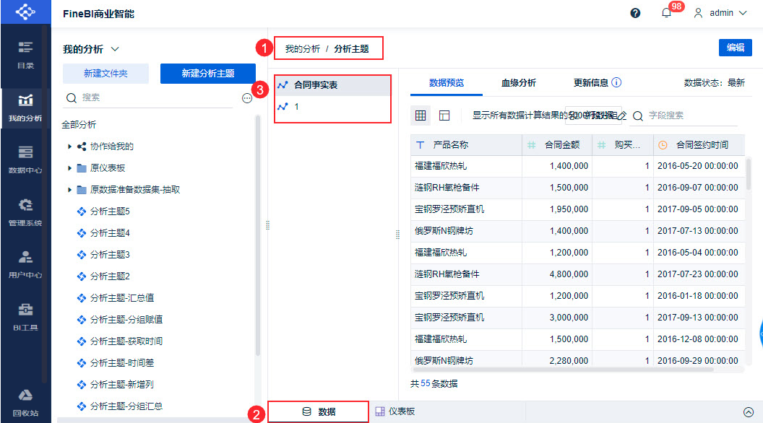This screenshot has height=423, width=763.
Task: Click the more options ellipsis beside search
Action: (x=246, y=98)
